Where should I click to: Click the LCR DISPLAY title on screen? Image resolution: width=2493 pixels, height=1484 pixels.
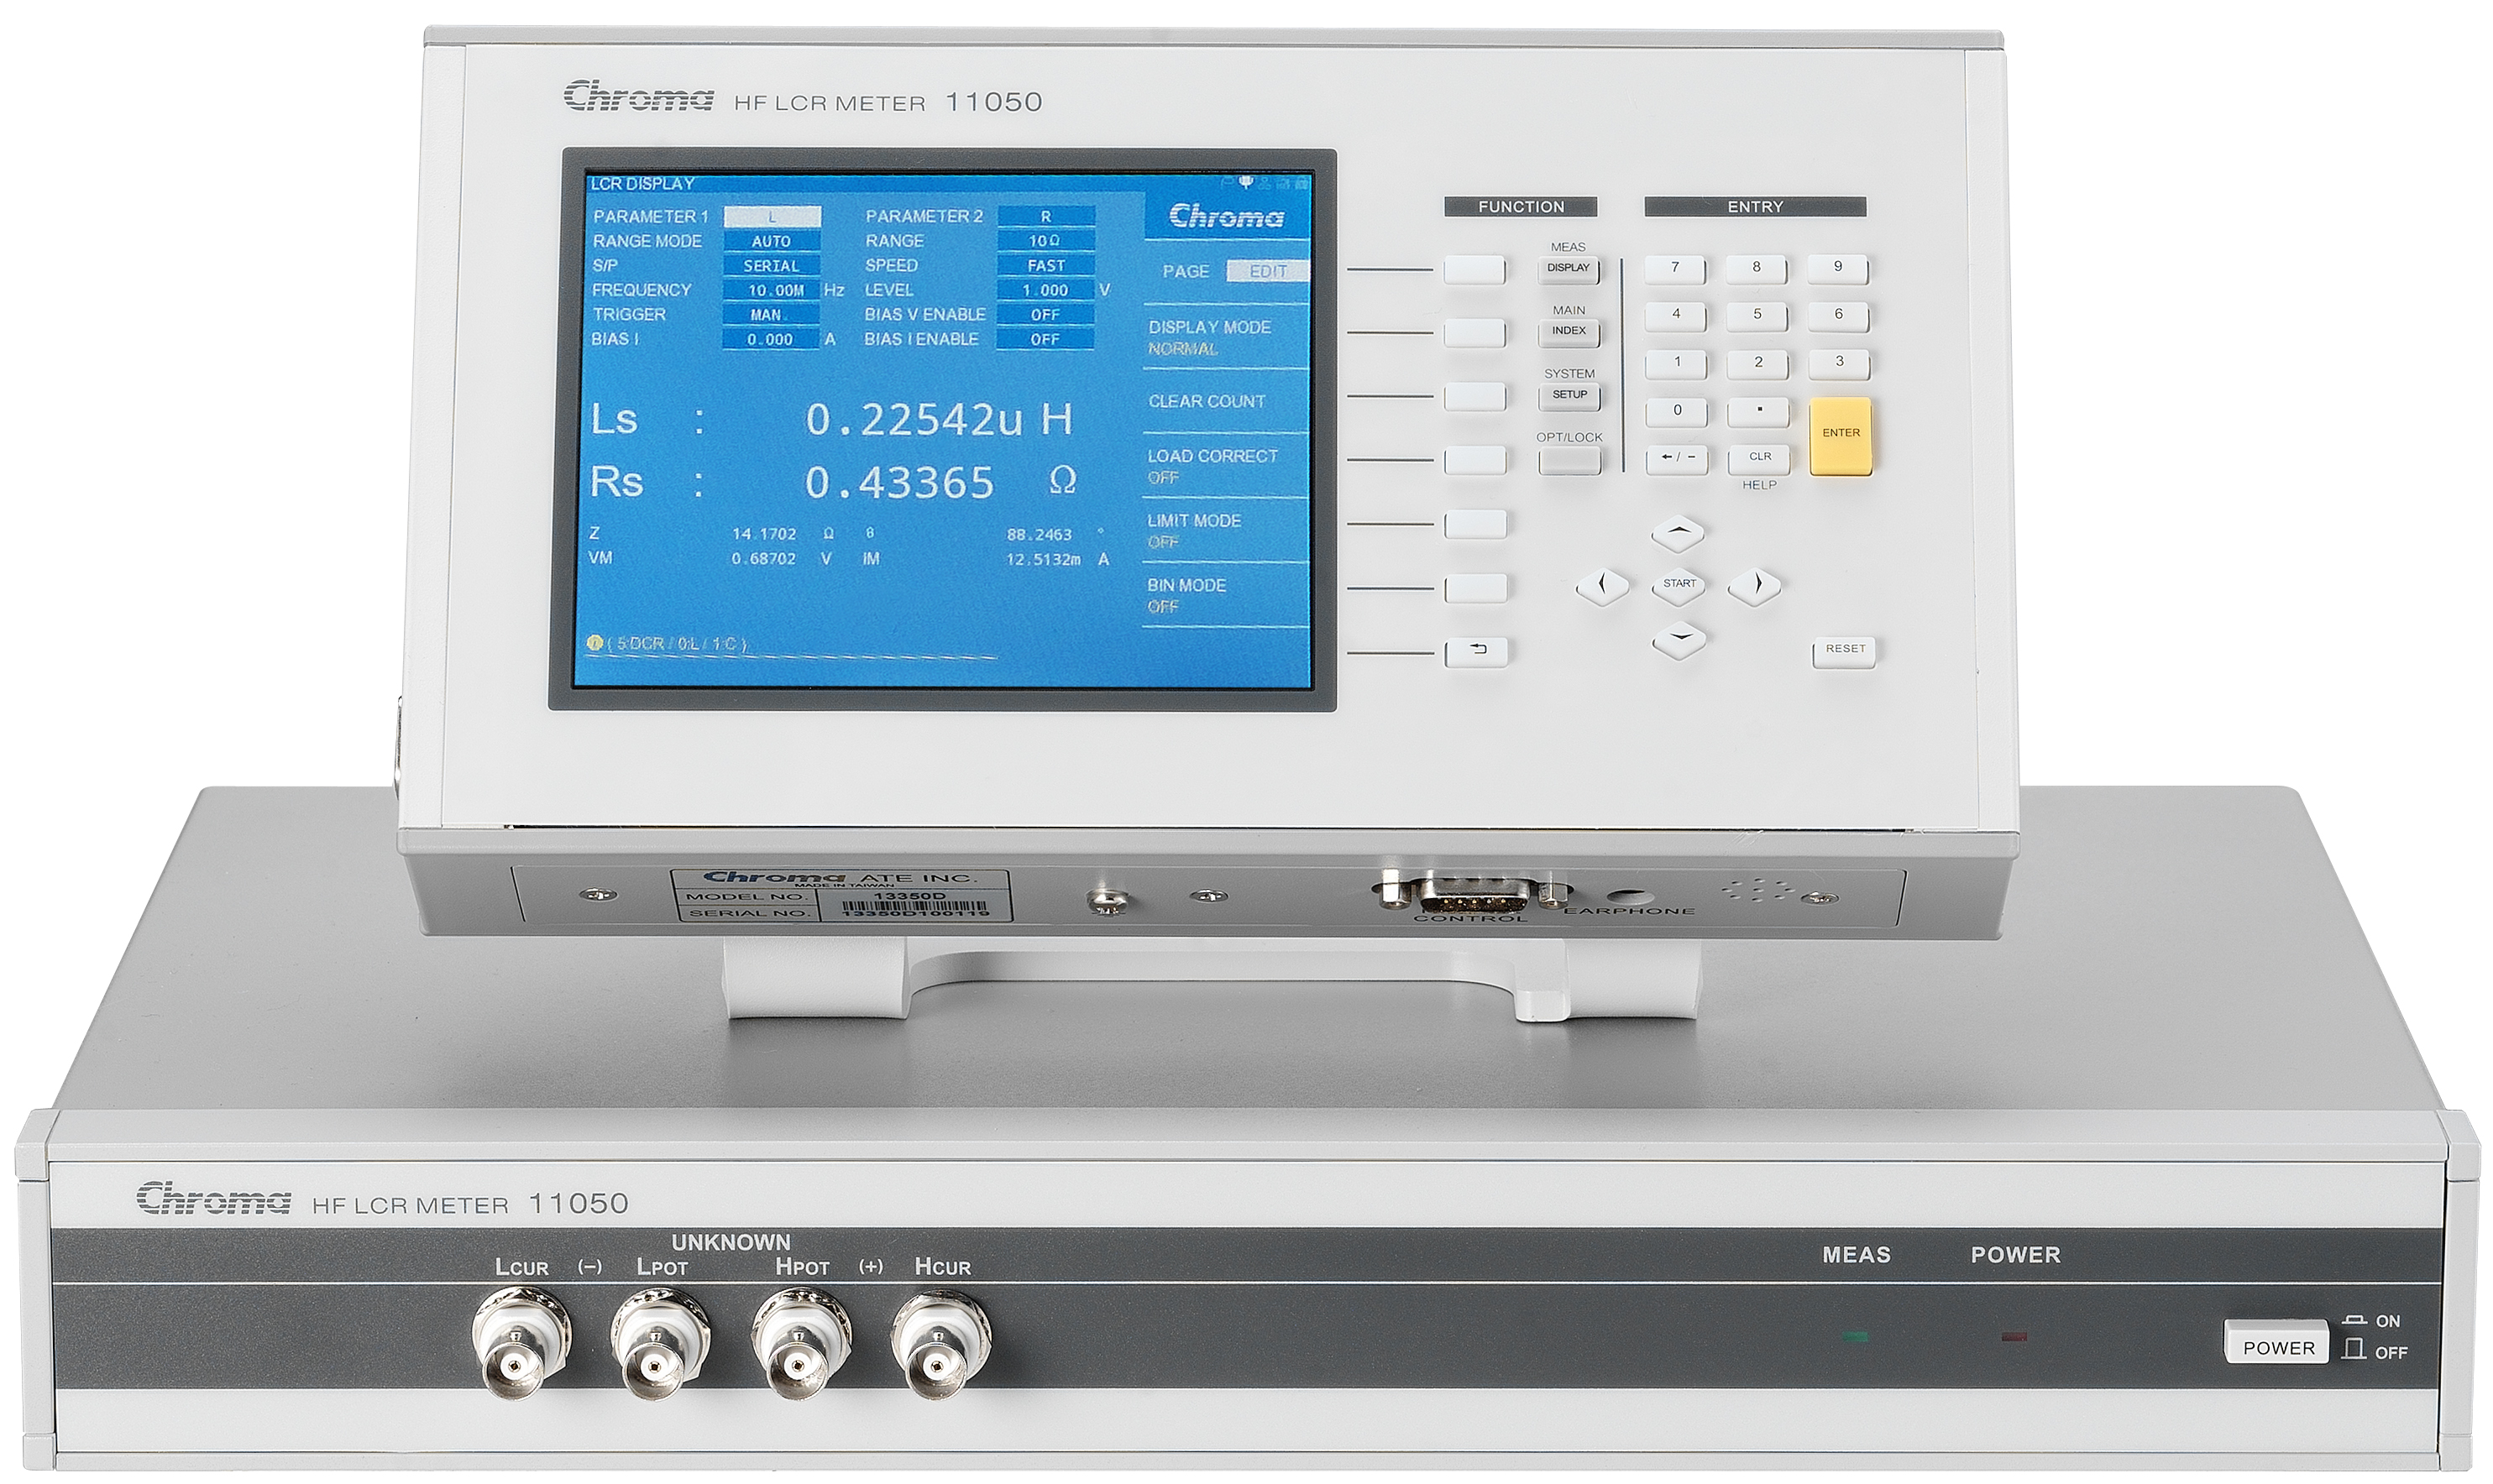642,184
